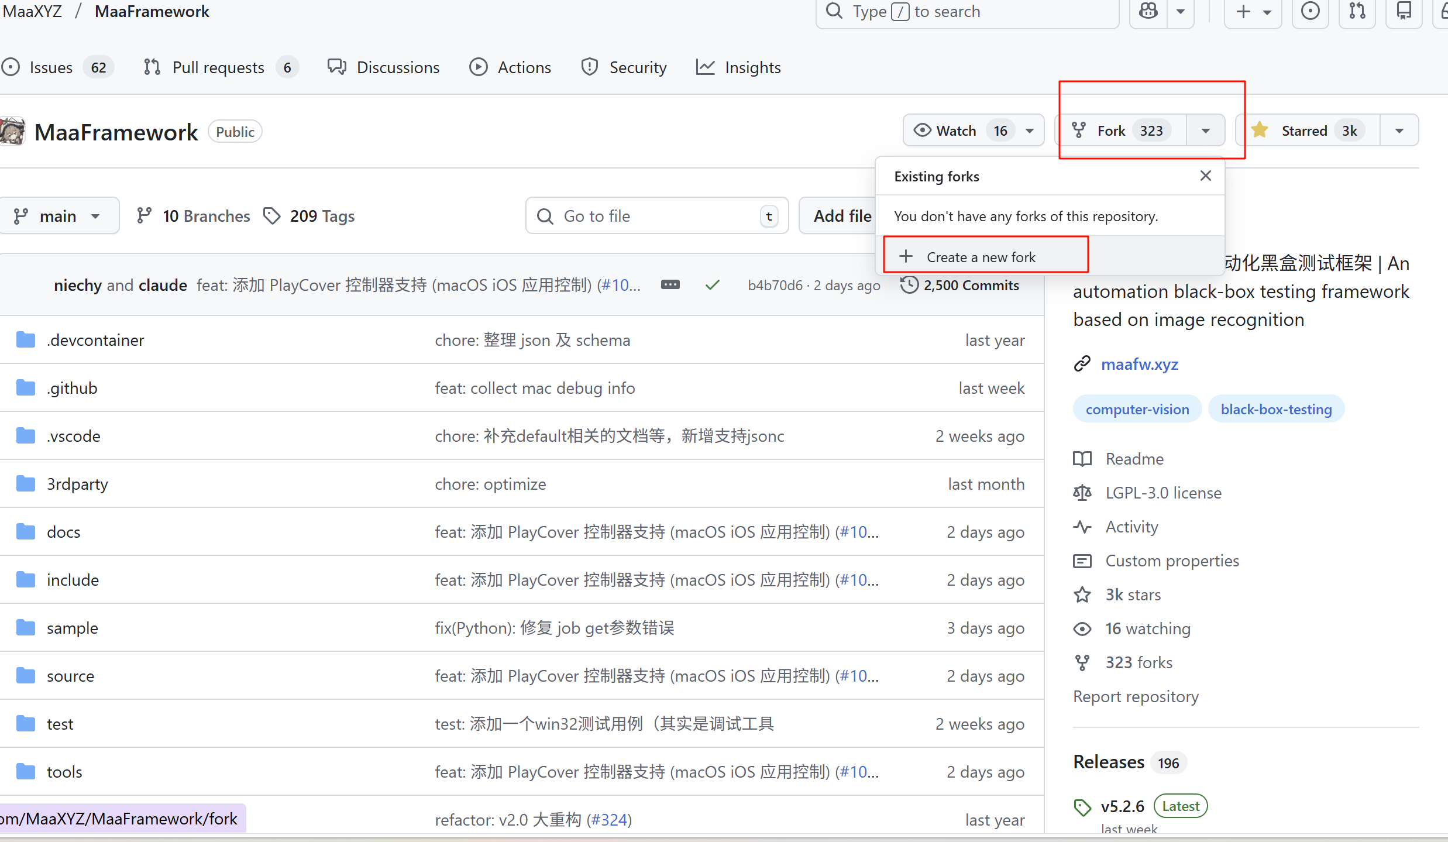
Task: Open the .devcontainer folder
Action: [95, 340]
